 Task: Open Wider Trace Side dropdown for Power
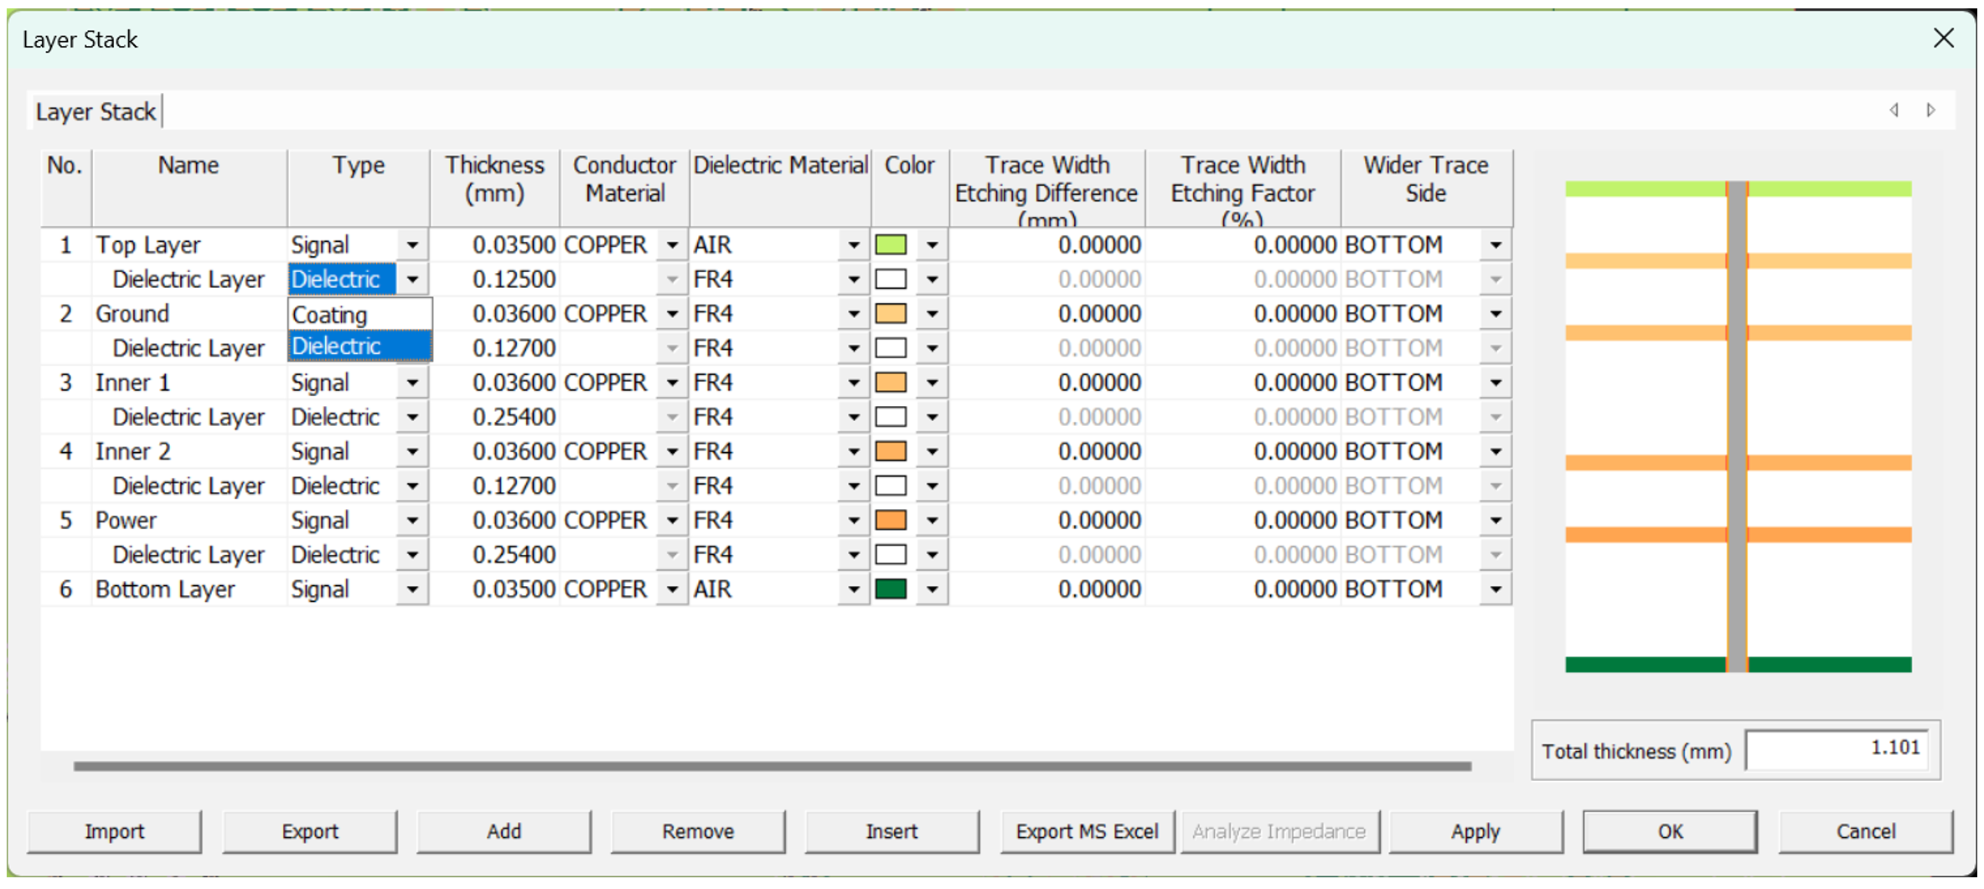(x=1496, y=521)
